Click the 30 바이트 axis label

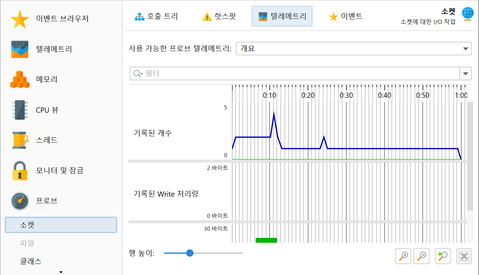tap(216, 229)
